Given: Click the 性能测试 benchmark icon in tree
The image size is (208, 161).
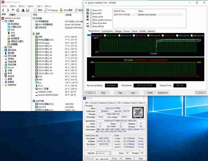Looking at the screenshot, I should 6,85.
